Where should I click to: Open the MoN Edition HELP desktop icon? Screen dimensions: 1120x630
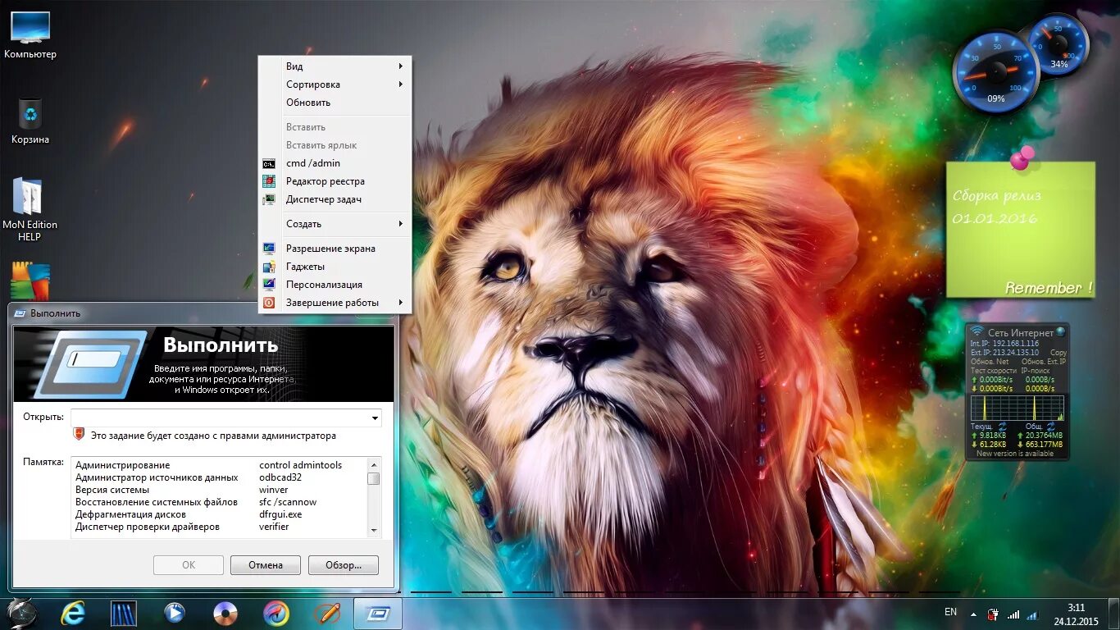click(x=30, y=210)
